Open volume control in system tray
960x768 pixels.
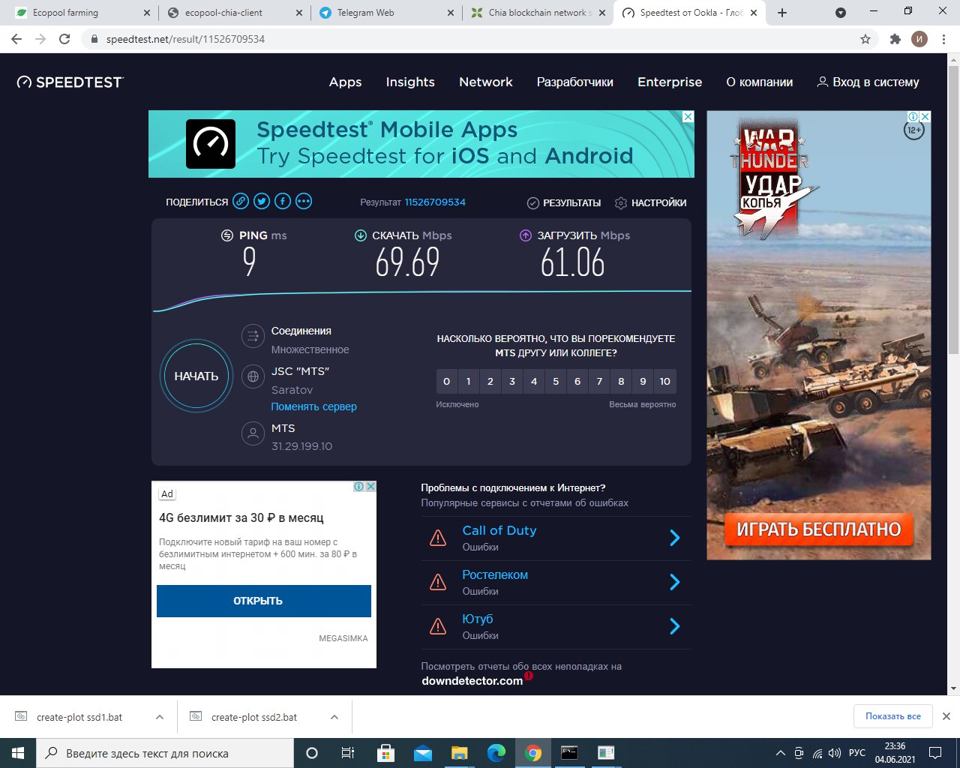coord(835,753)
